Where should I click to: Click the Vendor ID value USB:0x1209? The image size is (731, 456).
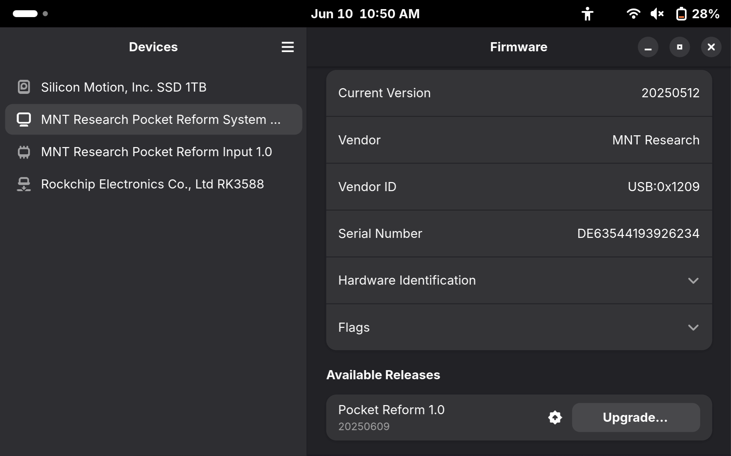(663, 187)
